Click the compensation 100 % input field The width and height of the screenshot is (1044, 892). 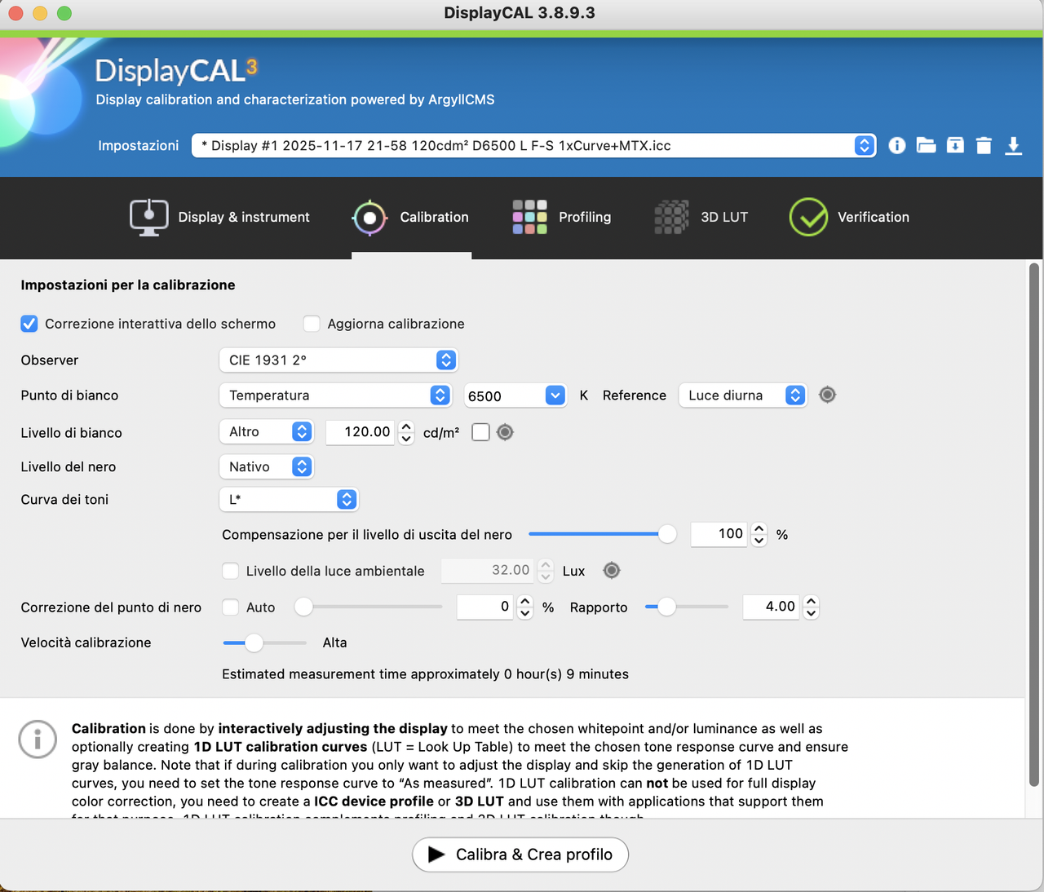(x=719, y=534)
